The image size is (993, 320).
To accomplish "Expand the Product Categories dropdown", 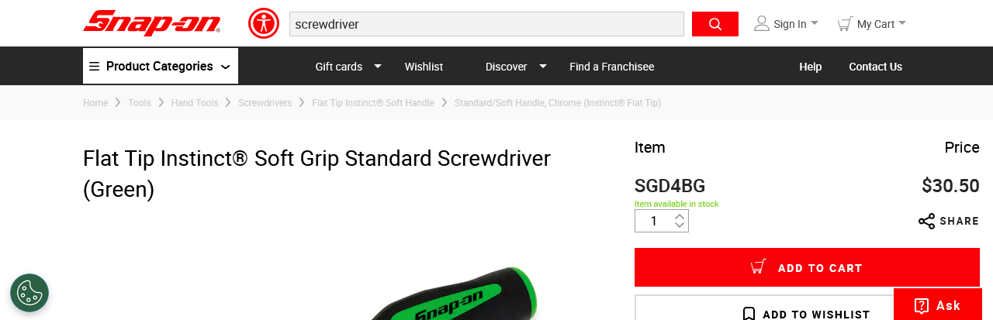I will click(161, 66).
